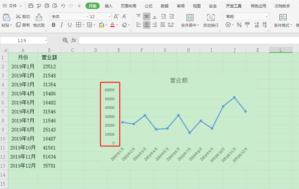
Task: Apply percent style format
Action: 239,25
